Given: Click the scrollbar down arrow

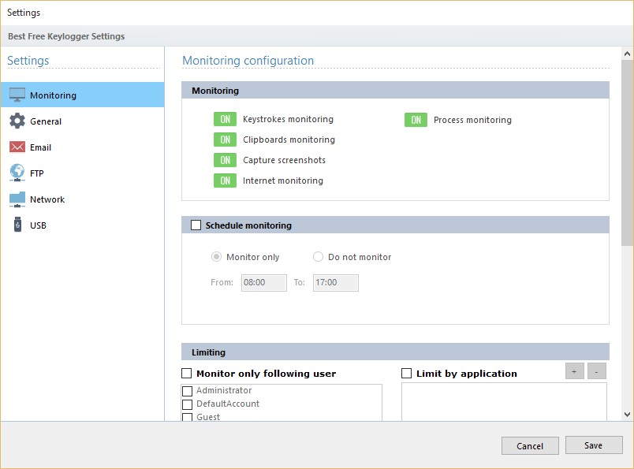Looking at the screenshot, I should 628,414.
